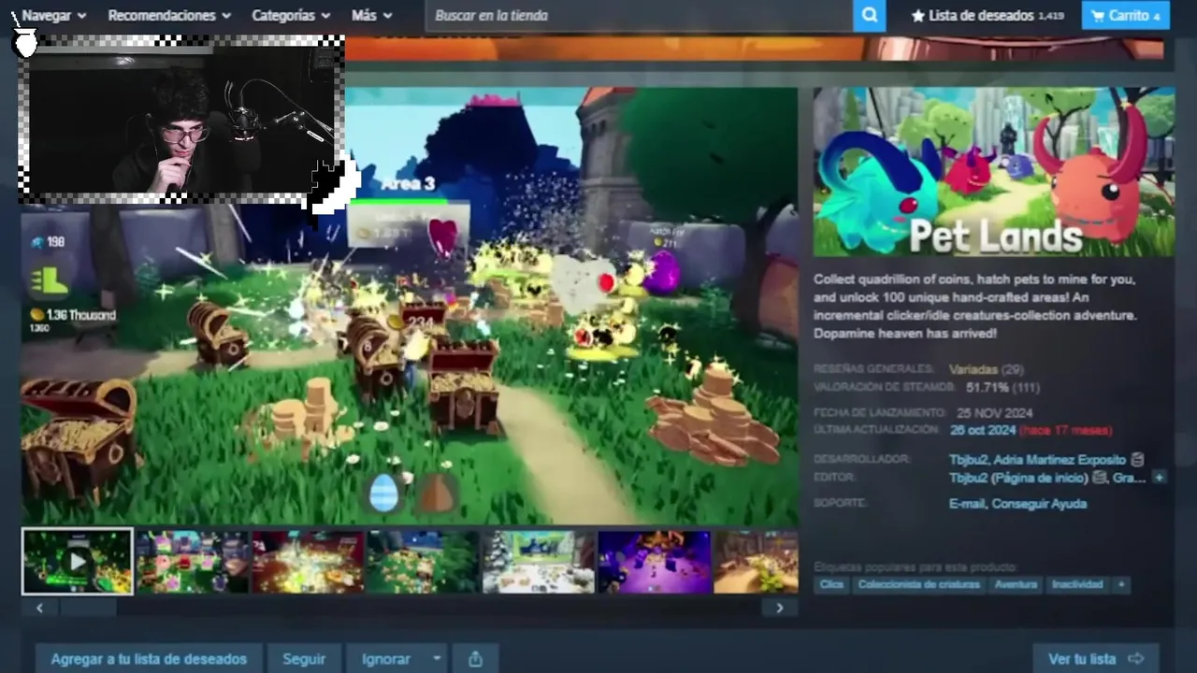This screenshot has height=673, width=1197.
Task: Open Lista de deseados
Action: (x=988, y=15)
